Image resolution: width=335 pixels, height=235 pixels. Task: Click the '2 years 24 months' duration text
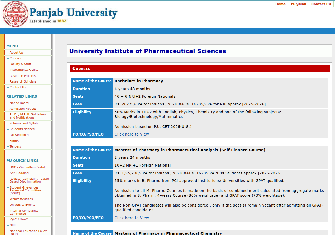pos(132,157)
